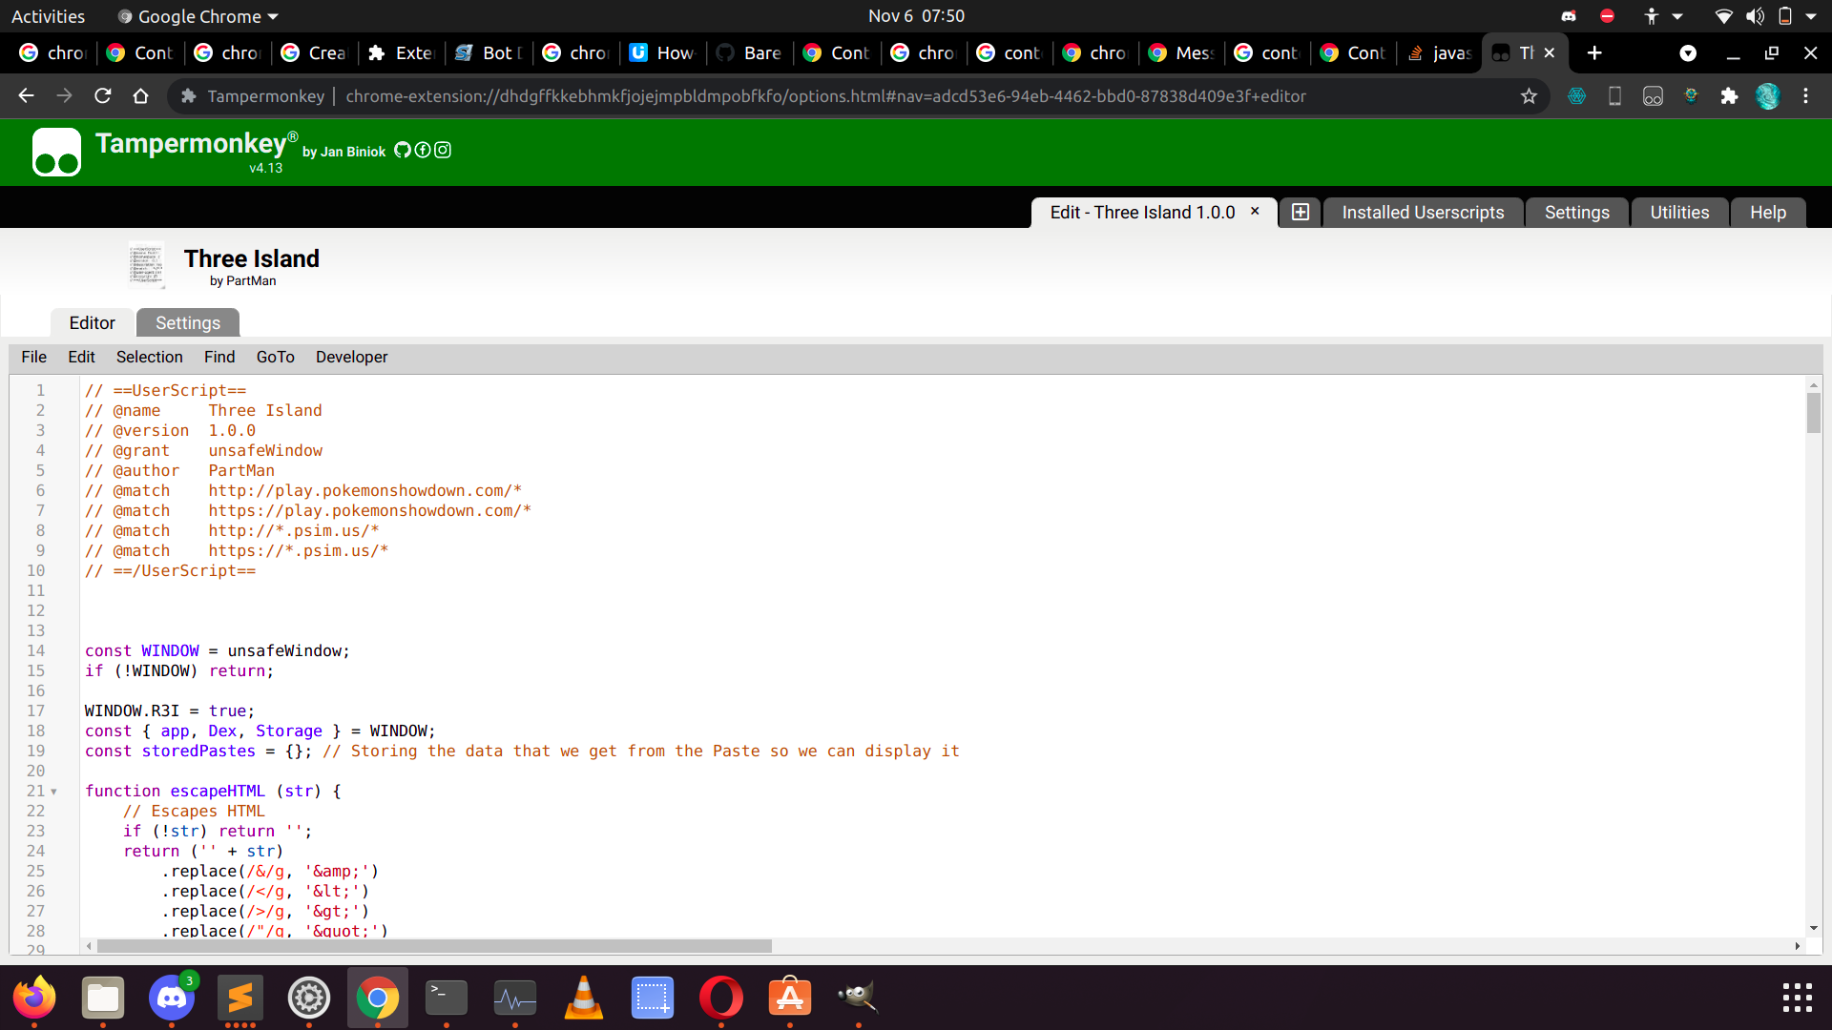Open the system status menu arrow
This screenshot has height=1030, width=1832.
click(1811, 16)
